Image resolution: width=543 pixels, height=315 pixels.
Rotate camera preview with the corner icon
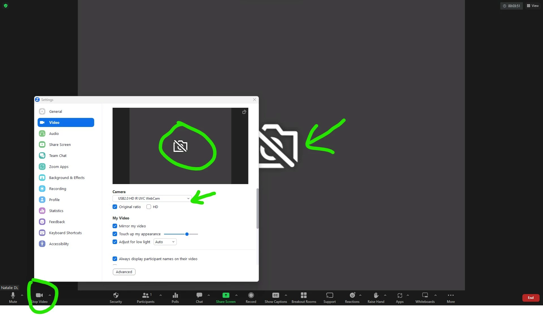pos(244,112)
